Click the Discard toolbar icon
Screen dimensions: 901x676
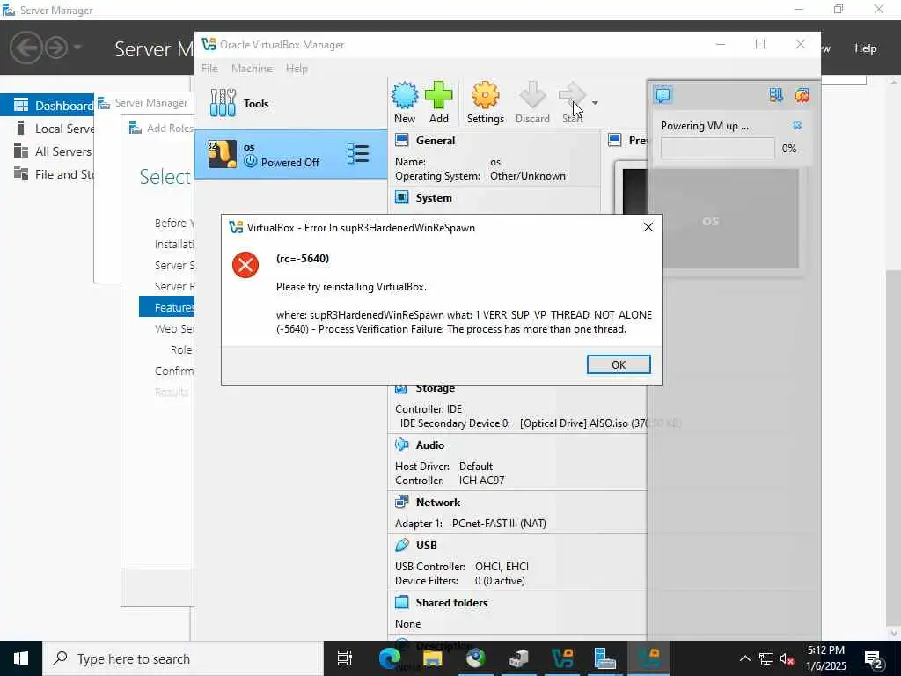(532, 102)
